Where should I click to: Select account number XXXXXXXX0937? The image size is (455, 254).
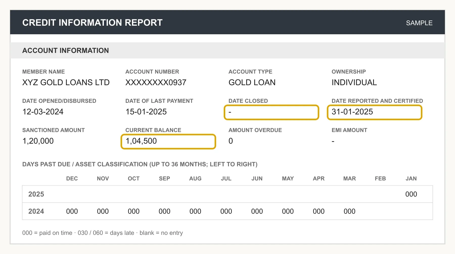[x=156, y=82]
